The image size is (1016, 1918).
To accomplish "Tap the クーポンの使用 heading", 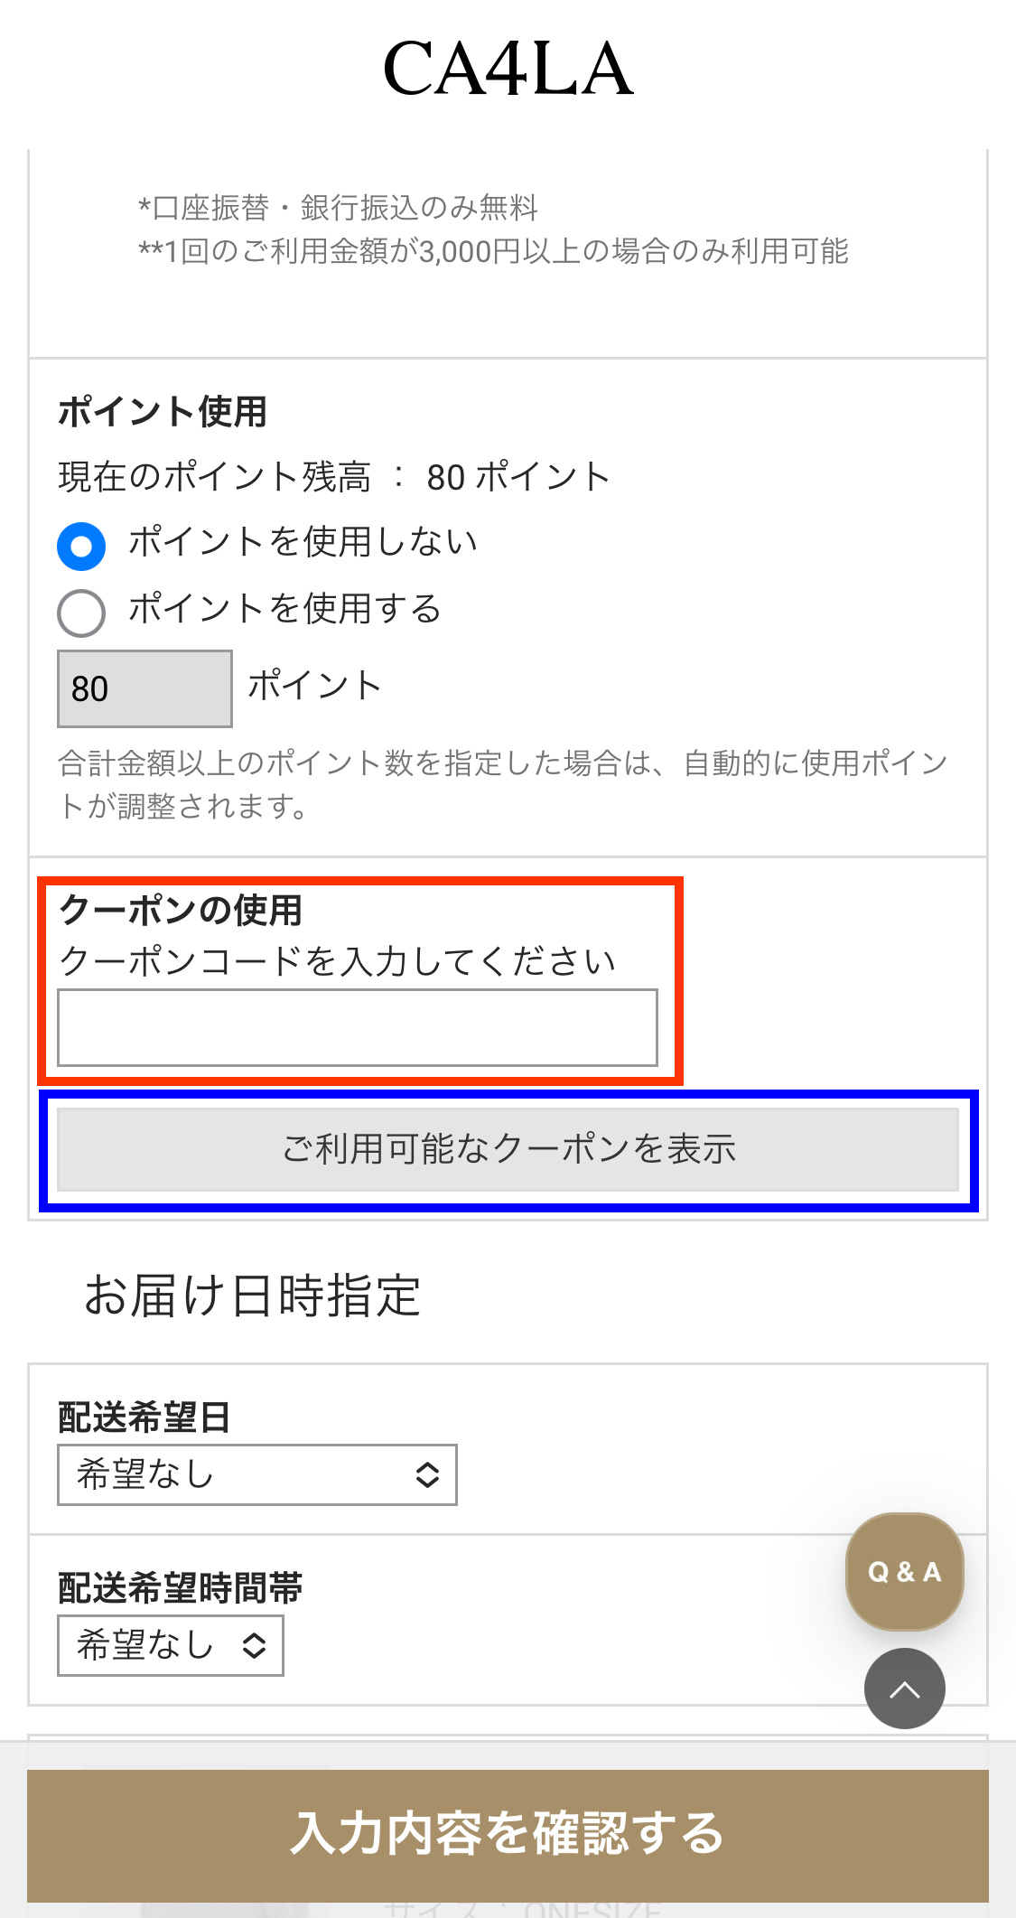I will click(181, 910).
